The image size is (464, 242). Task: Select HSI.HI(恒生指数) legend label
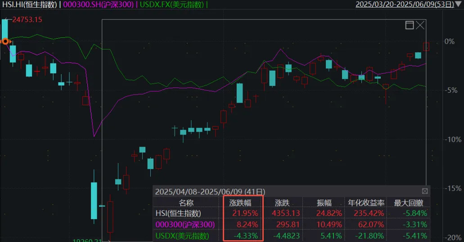(29, 4)
